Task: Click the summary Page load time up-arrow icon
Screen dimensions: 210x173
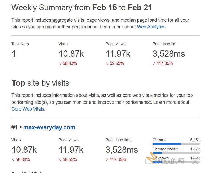Action: pyautogui.click(x=154, y=63)
